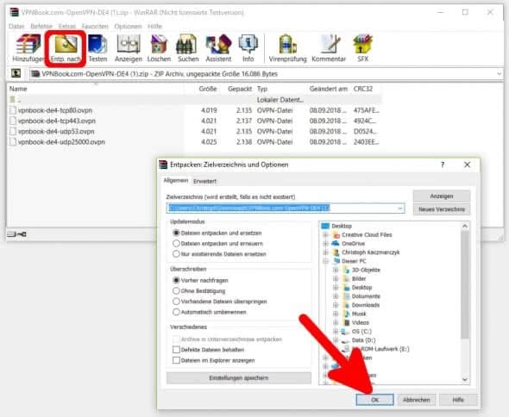Open the Favoriten menu
This screenshot has width=509, height=417.
pos(95,26)
